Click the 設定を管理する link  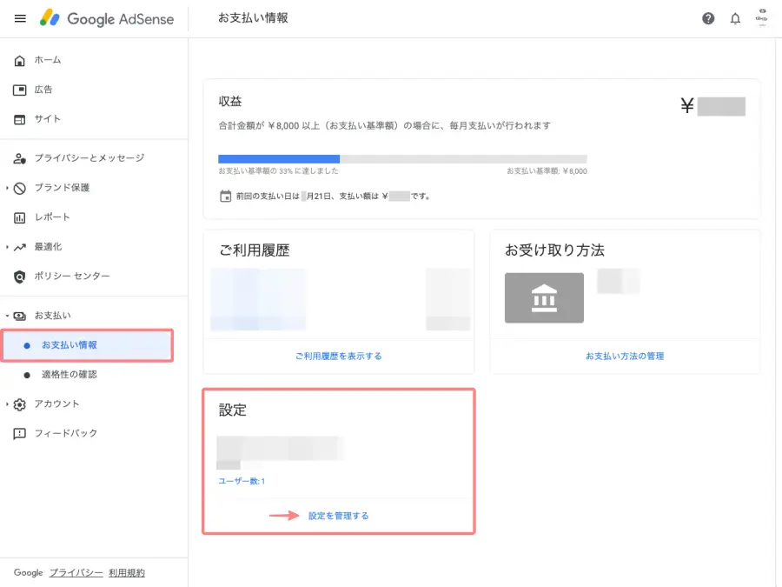point(338,515)
